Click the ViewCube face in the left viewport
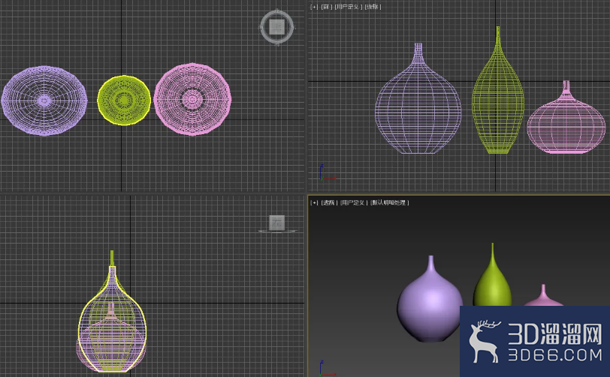This screenshot has width=610, height=377. point(277,223)
